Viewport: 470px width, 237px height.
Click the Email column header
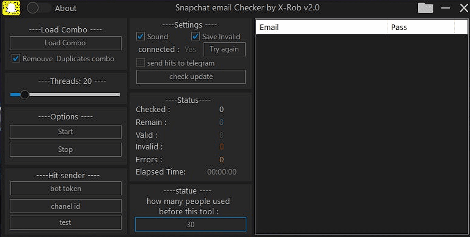pyautogui.click(x=321, y=28)
